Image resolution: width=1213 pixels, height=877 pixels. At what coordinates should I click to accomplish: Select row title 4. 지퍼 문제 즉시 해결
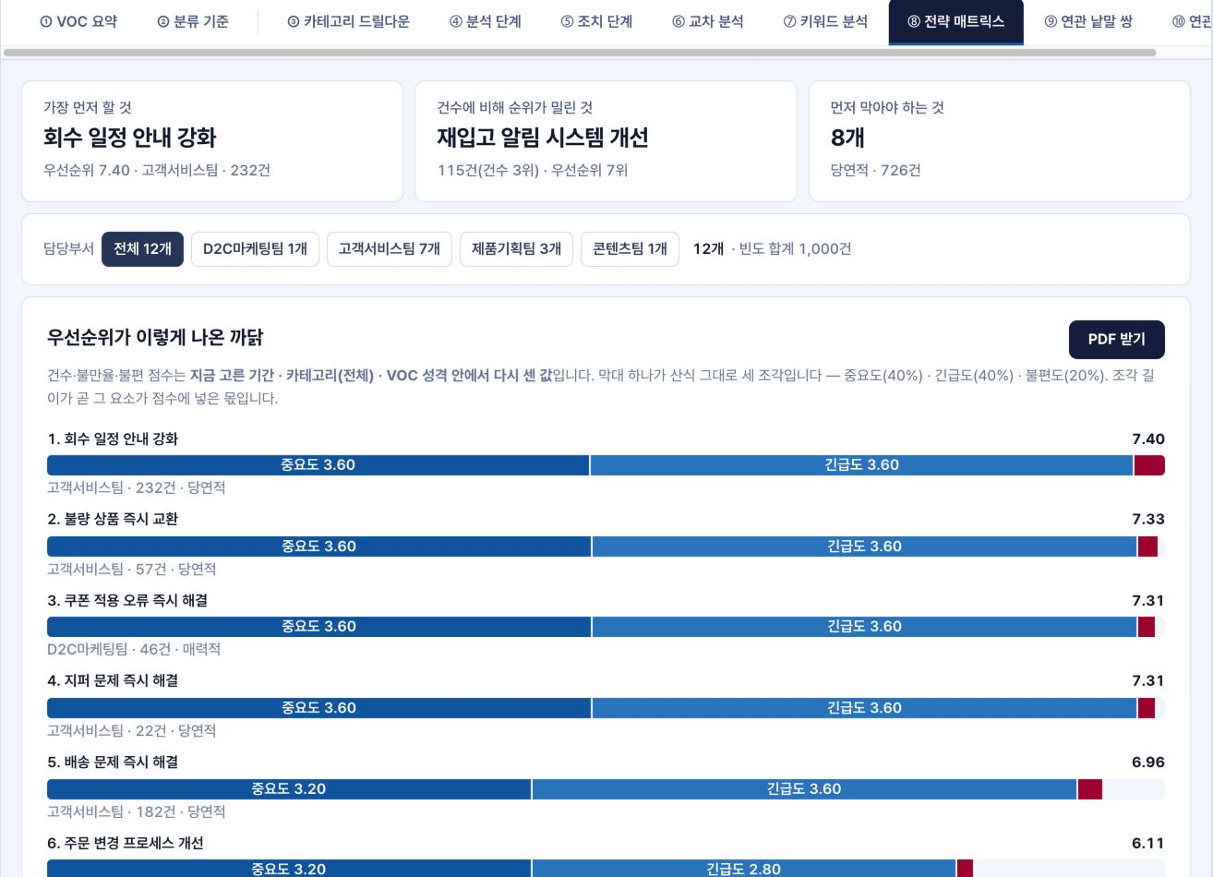point(113,680)
